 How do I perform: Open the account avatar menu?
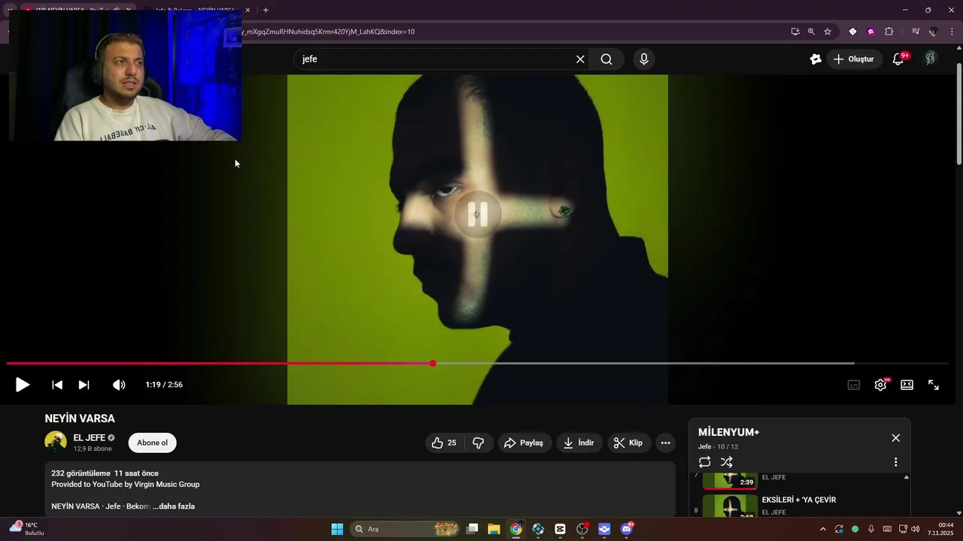tap(931, 59)
